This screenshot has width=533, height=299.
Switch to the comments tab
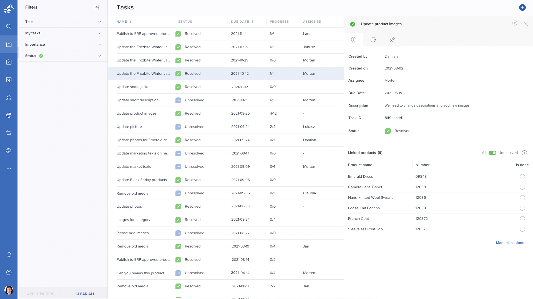(373, 40)
